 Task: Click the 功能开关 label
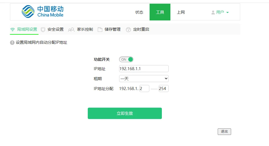pos(102,59)
